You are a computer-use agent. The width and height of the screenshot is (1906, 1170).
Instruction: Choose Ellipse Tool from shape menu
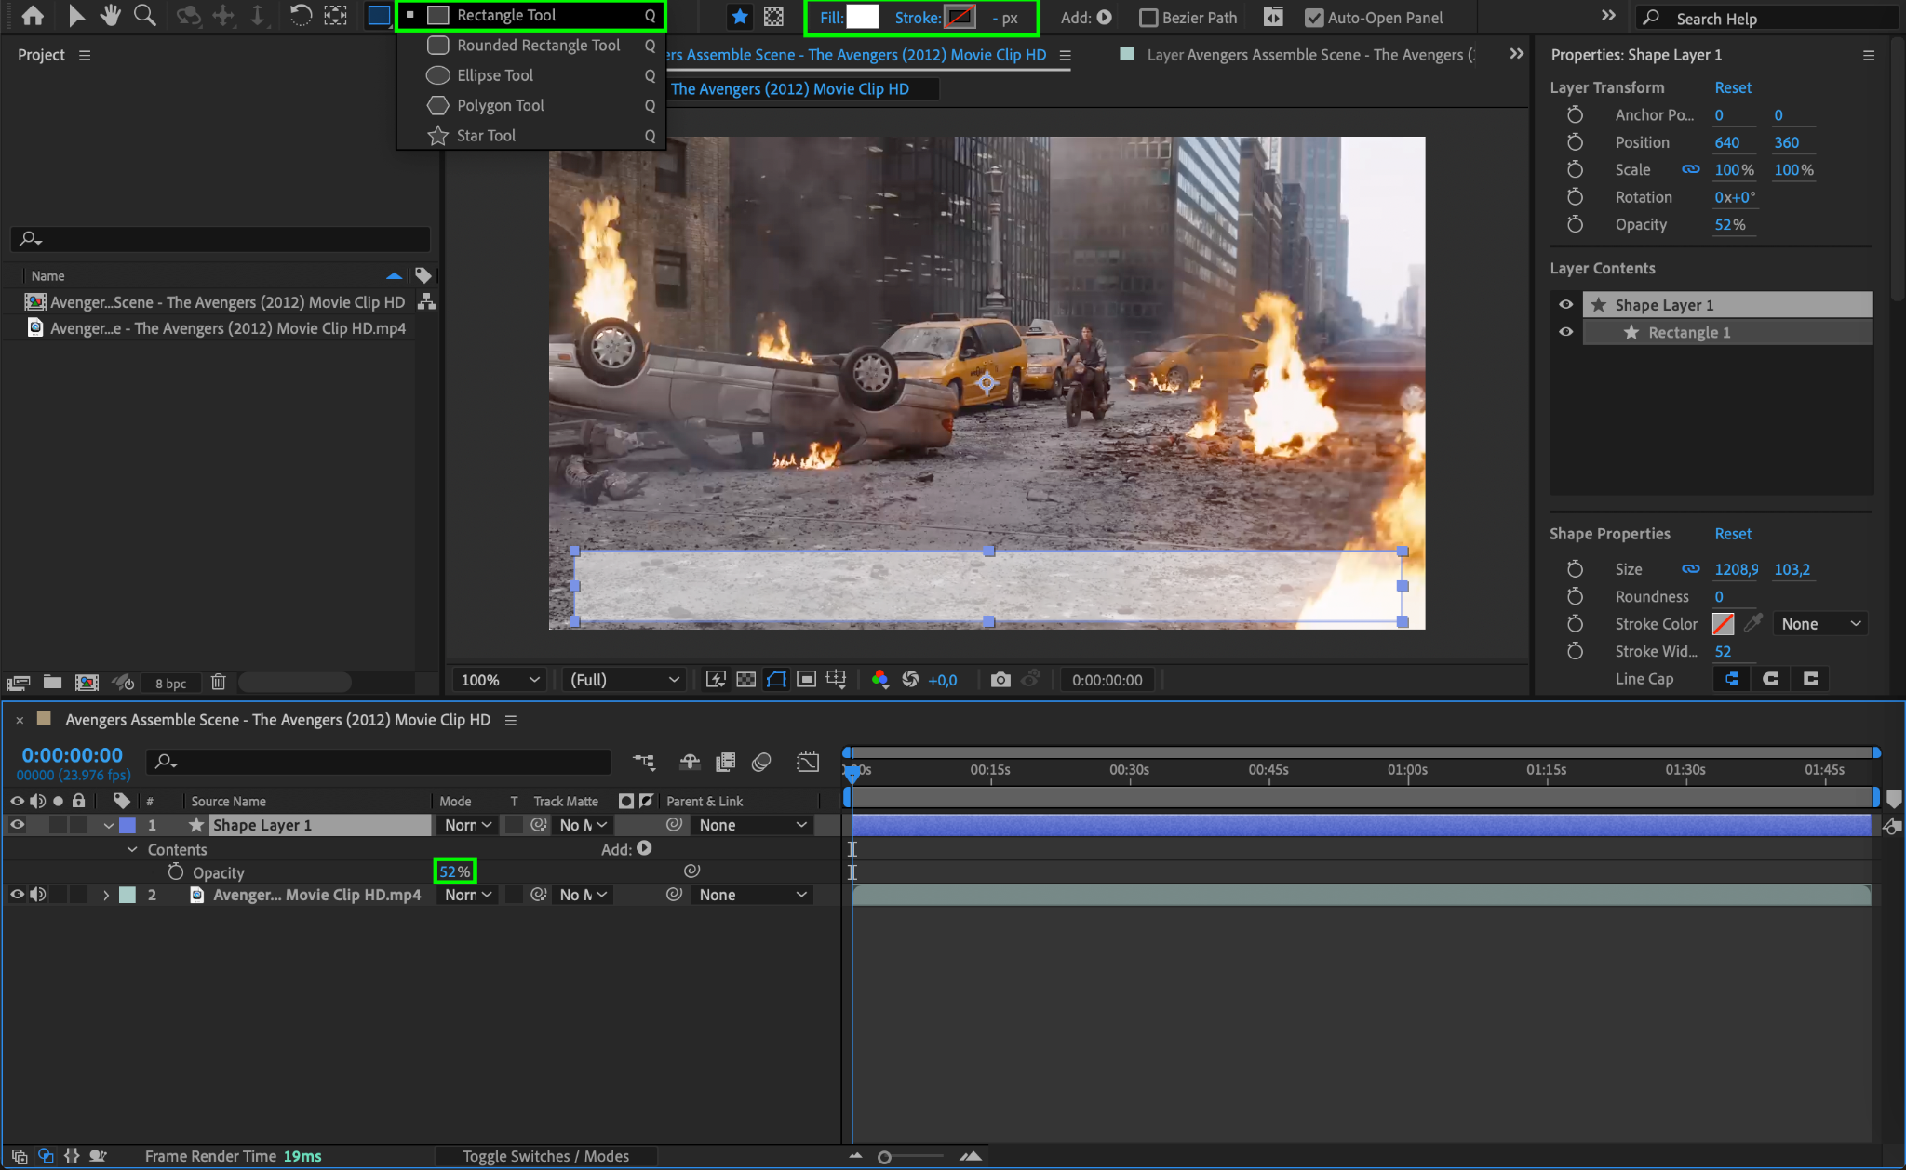[x=495, y=75]
